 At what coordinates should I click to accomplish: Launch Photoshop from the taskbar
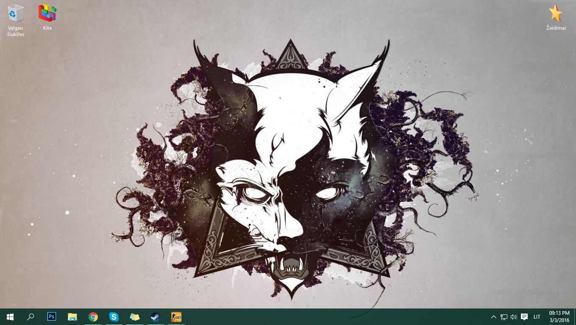click(51, 317)
